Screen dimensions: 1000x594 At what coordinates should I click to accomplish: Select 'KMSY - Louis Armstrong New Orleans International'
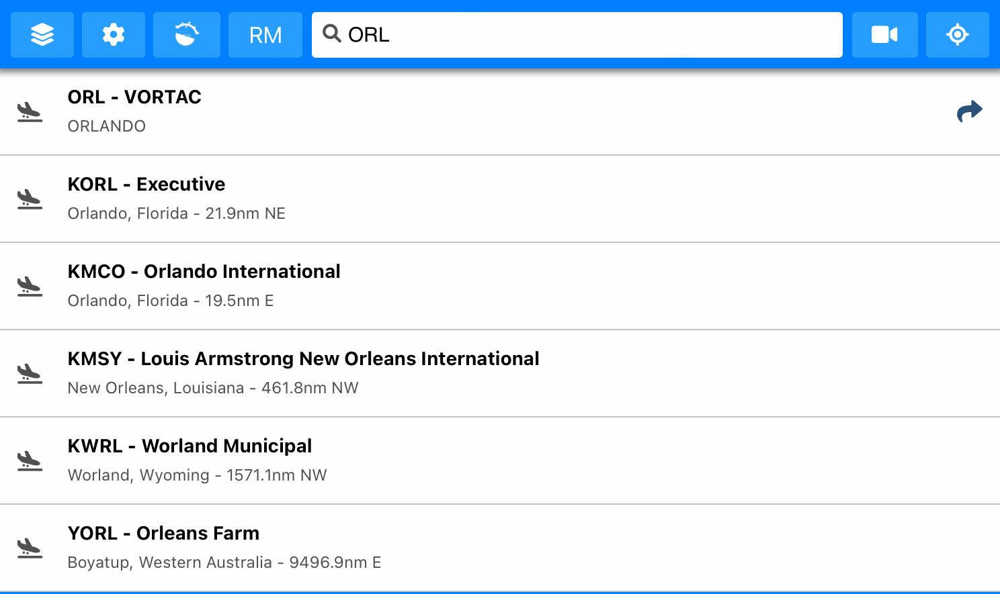(500, 373)
